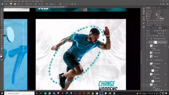
Task: Select the Zoom tool
Action: tap(2, 50)
